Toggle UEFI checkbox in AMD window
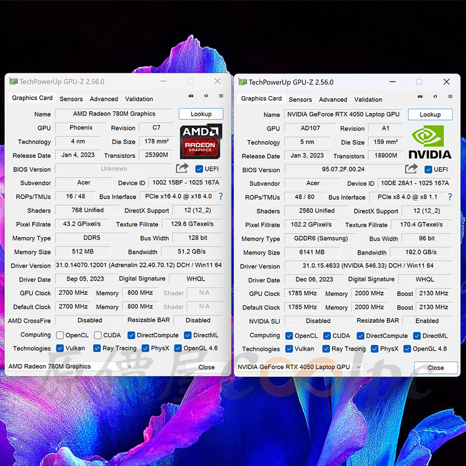Image resolution: width=466 pixels, height=466 pixels. click(199, 169)
